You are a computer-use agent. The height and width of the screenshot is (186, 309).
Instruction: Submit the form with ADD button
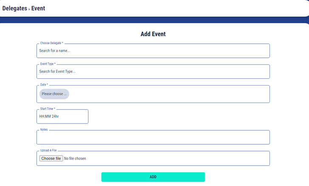pyautogui.click(x=153, y=177)
